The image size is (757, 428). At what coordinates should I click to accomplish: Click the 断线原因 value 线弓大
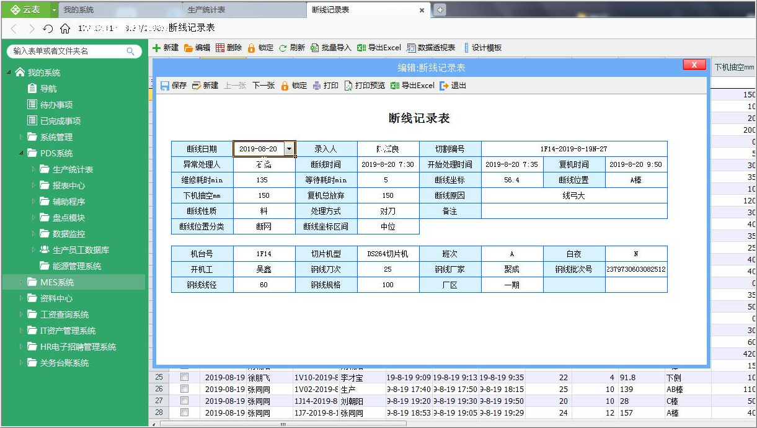[x=574, y=195]
